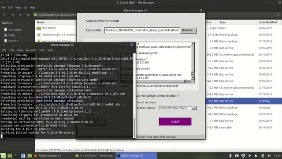Switch to alldeb-manager-cli taskbar item
This screenshot has width=282, height=159.
coord(136,155)
